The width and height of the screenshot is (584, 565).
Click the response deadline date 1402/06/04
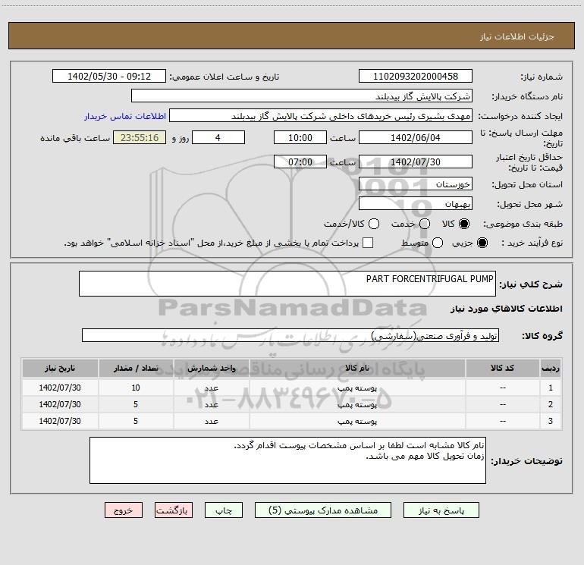point(416,137)
